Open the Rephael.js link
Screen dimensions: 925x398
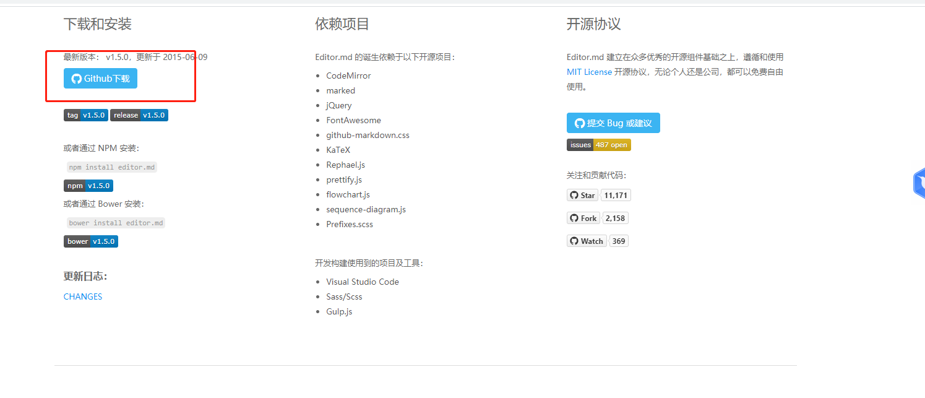pos(345,165)
